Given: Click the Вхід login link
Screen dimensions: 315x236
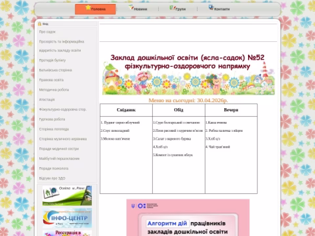Looking at the screenshot, I should [x=45, y=24].
